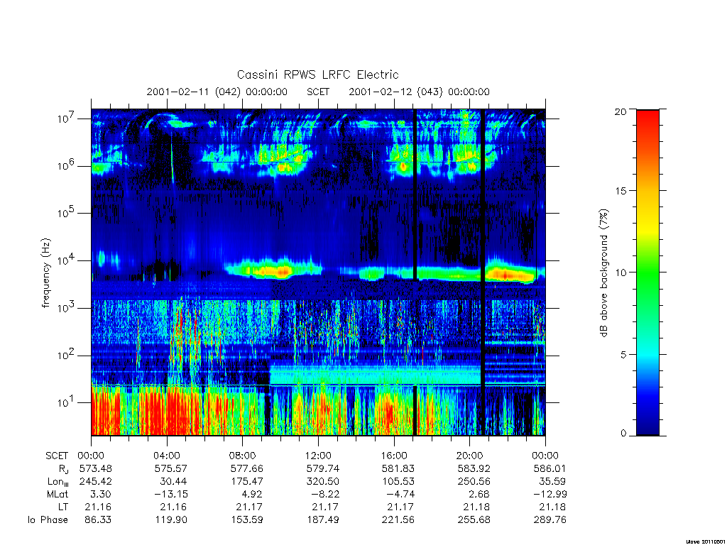Click the 10^3 frequency tick label
Image resolution: width=727 pixels, height=545 pixels.
pos(67,307)
